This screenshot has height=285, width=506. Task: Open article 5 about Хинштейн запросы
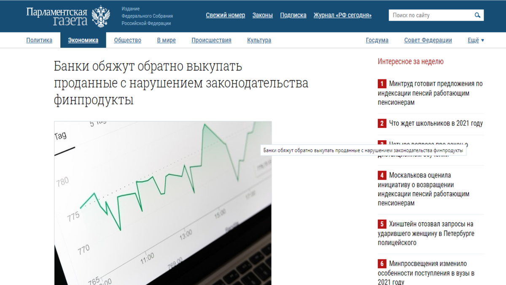pos(426,233)
